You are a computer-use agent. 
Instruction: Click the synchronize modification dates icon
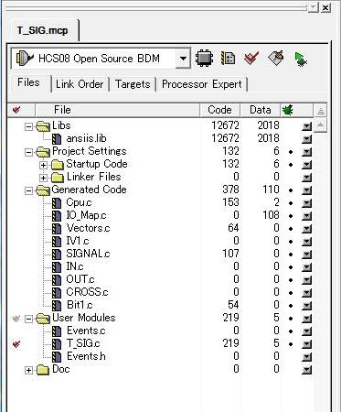[228, 58]
